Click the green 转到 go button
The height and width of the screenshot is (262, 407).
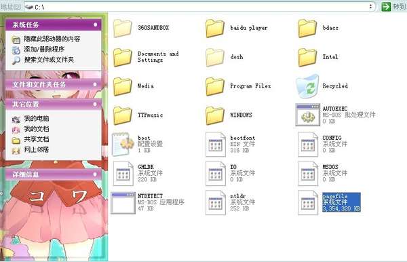point(386,7)
